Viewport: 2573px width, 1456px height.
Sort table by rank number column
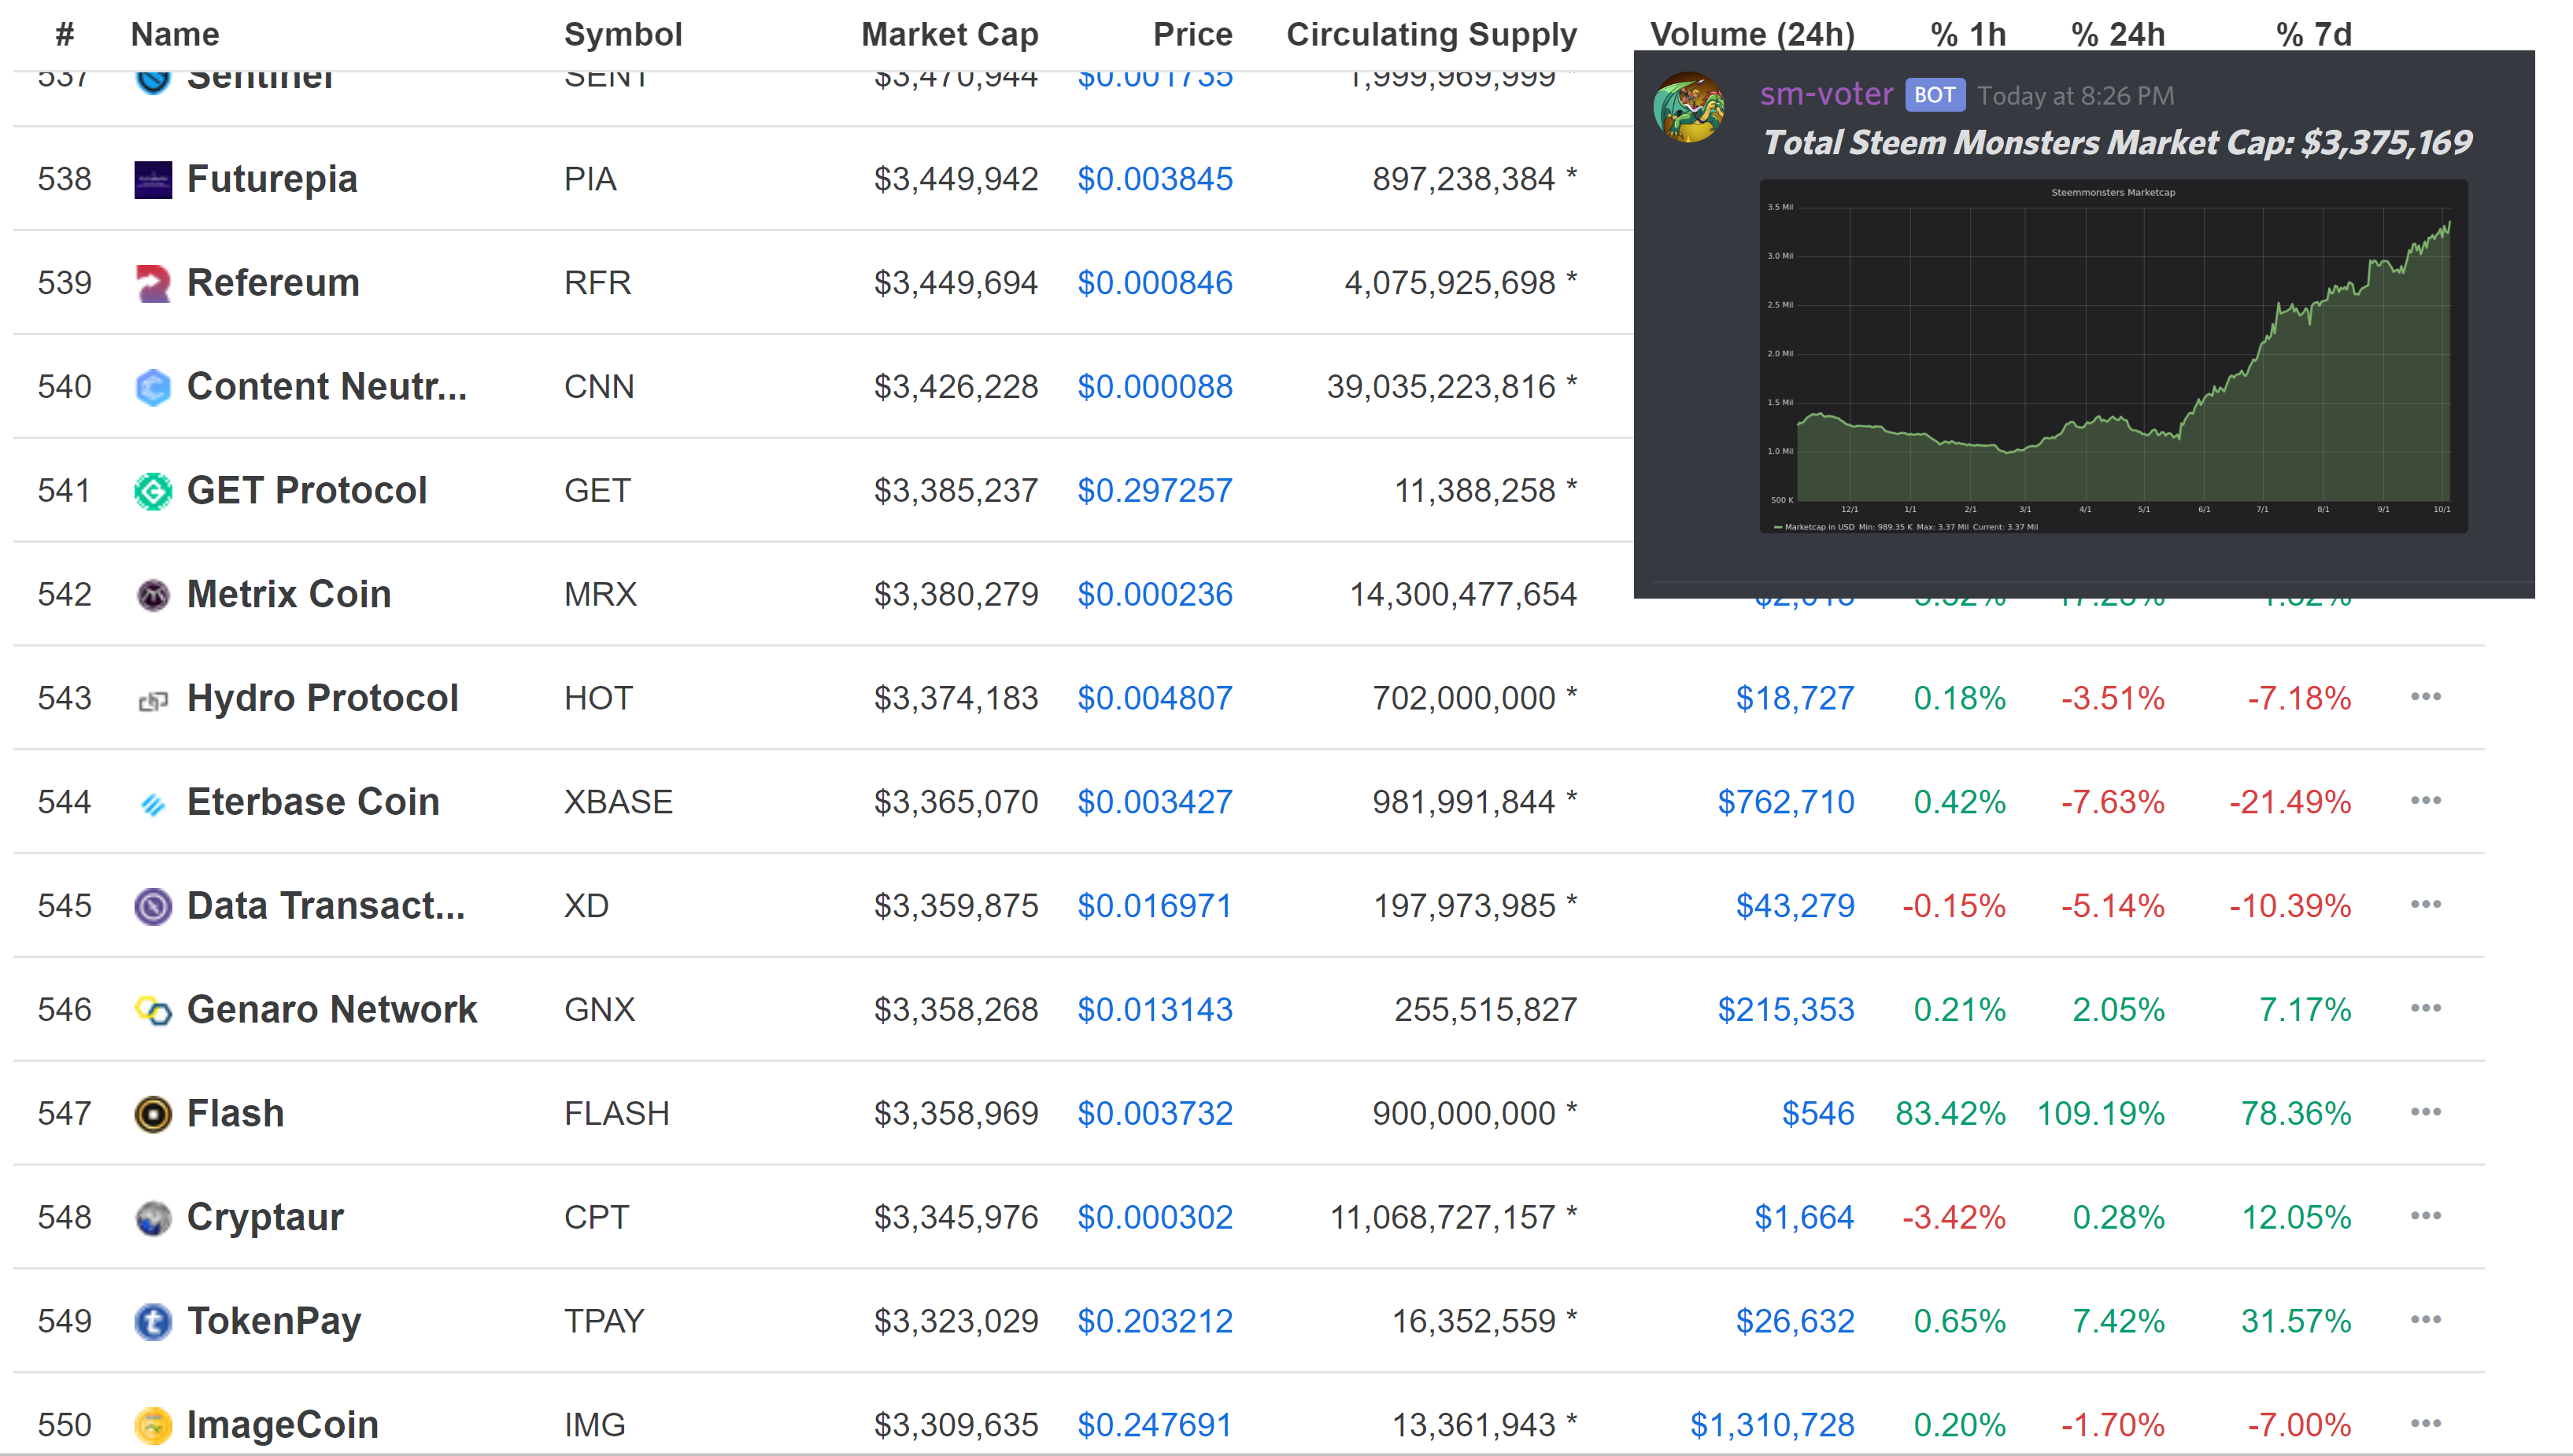(65, 35)
